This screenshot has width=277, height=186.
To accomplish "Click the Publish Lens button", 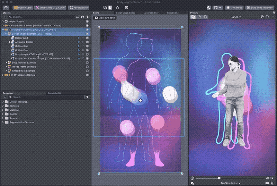I will click(x=23, y=7).
